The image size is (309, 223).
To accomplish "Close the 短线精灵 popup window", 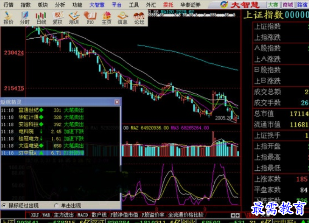I will tap(117, 102).
